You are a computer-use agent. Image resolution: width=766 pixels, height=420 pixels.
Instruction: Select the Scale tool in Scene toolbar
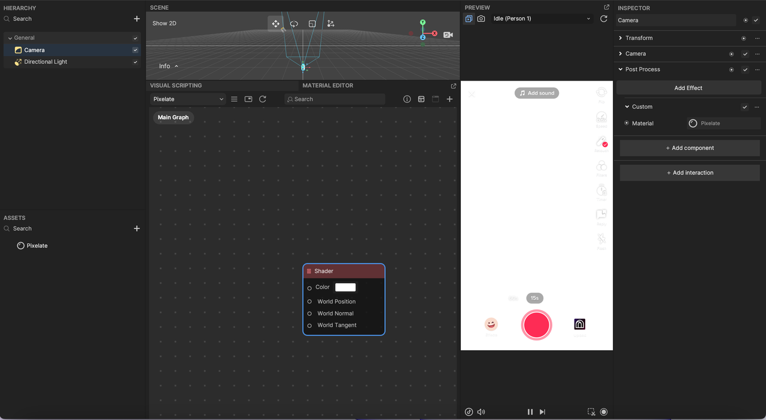pos(312,23)
